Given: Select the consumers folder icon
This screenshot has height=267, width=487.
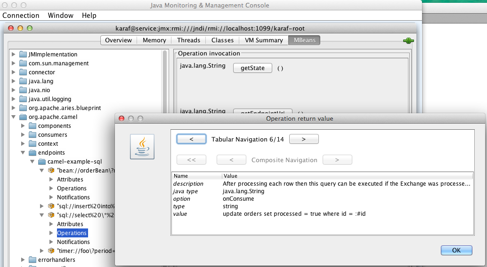Looking at the screenshot, I should click(x=32, y=135).
